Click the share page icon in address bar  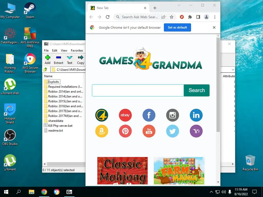163,17
